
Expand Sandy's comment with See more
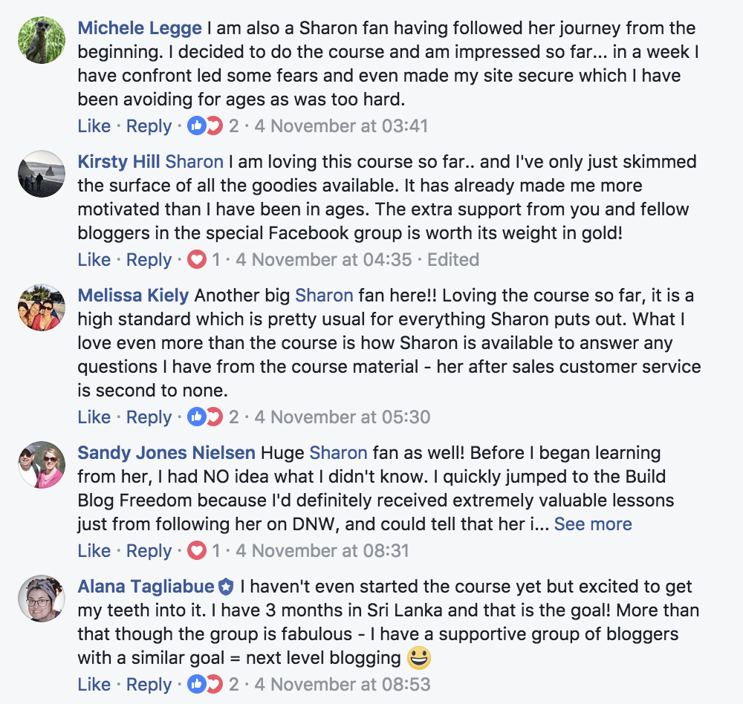point(592,524)
